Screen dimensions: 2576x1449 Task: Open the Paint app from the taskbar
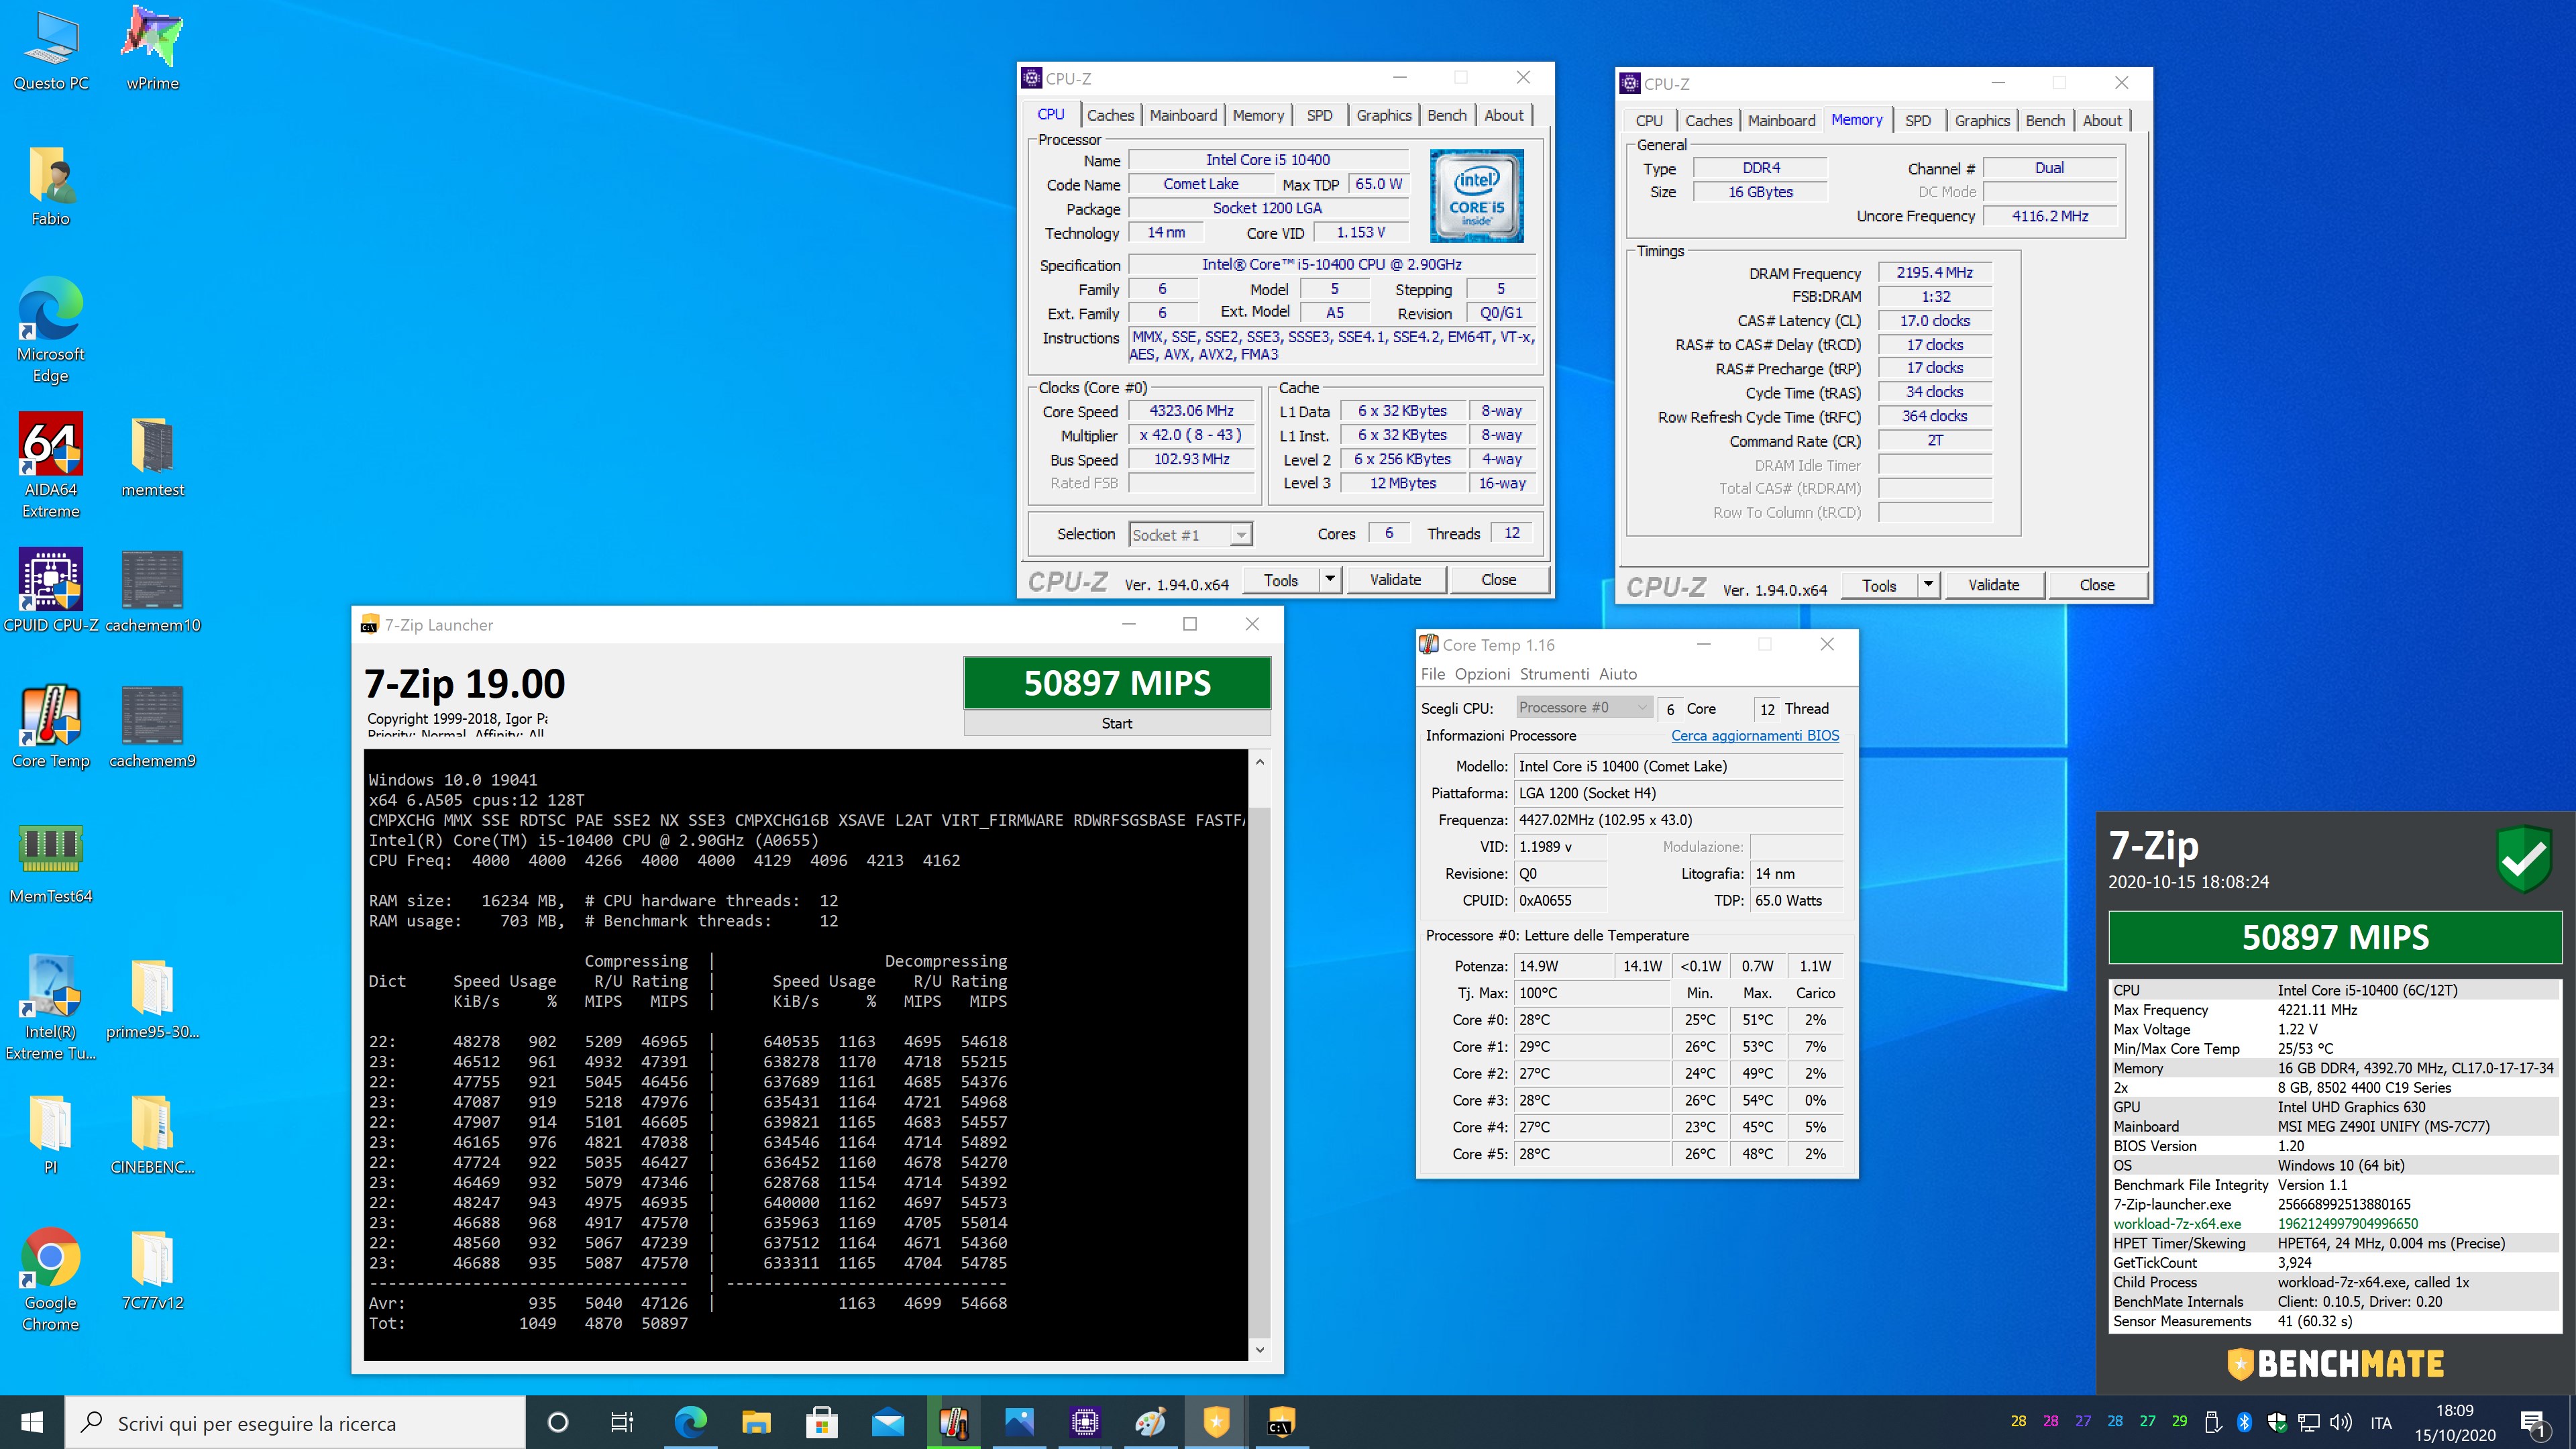pos(1150,1422)
